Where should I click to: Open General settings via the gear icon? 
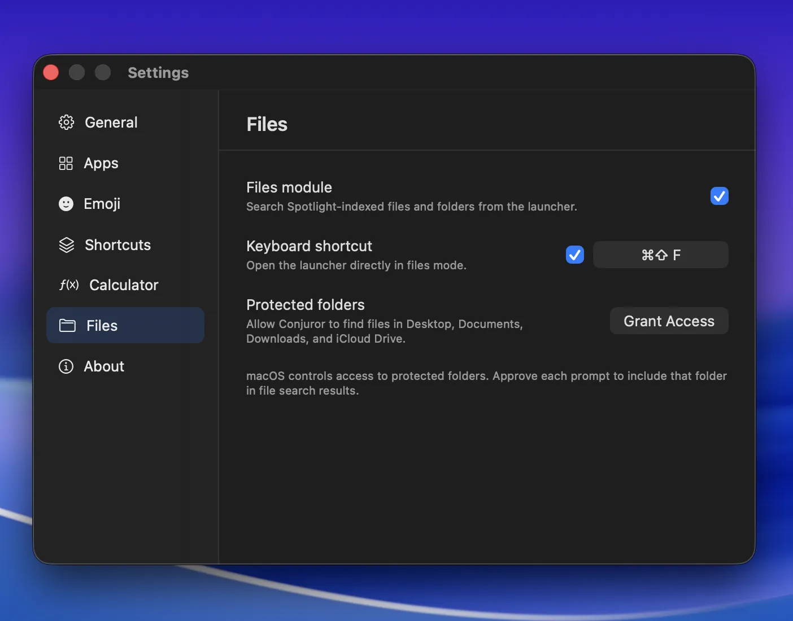(x=66, y=123)
